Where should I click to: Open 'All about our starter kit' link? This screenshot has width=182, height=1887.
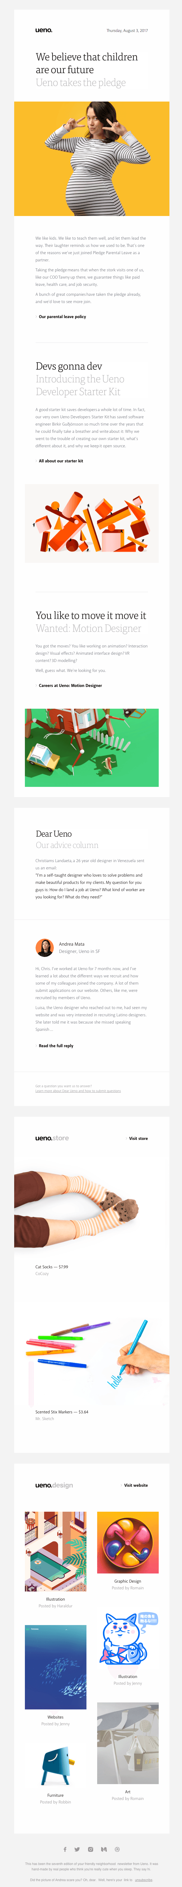61,461
